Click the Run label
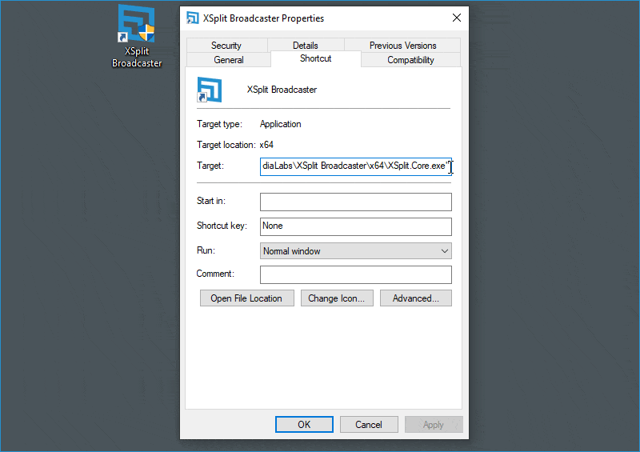Screen dimensions: 640x452 (206, 250)
